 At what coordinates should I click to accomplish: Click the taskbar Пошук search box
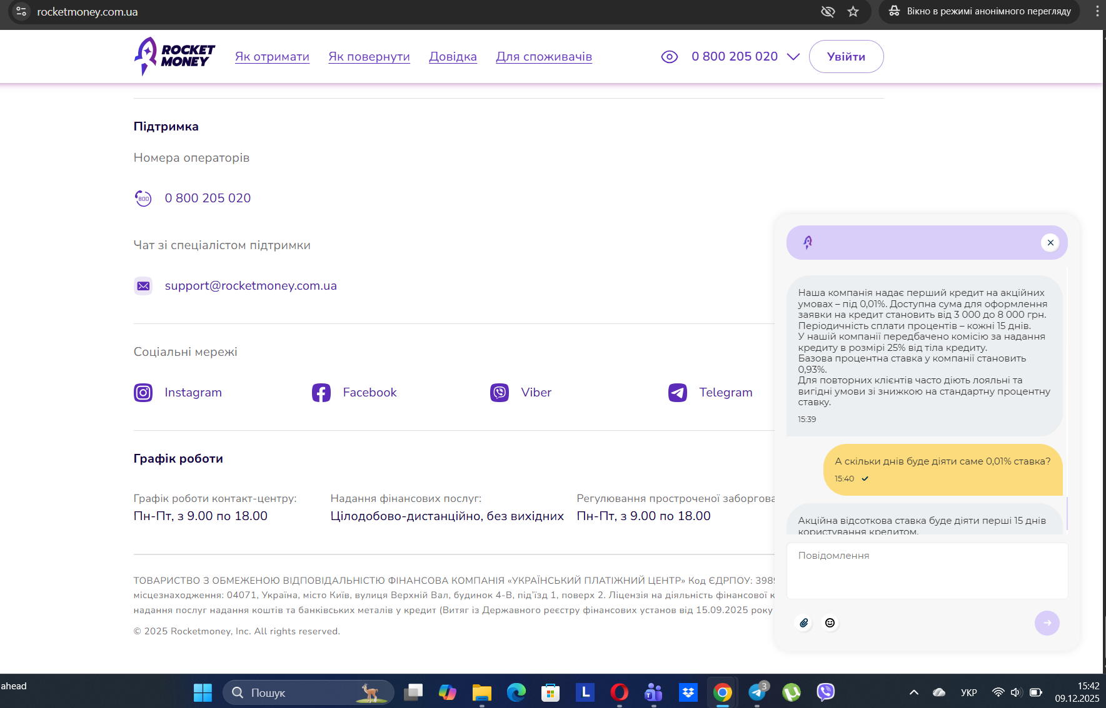[308, 692]
